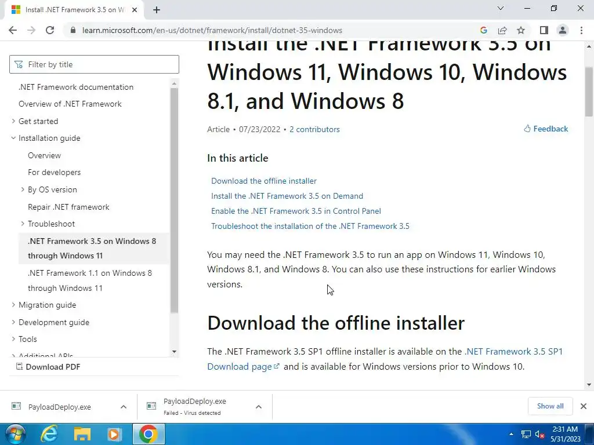
Task: Click the failed PayloadDeploy.exe virus detected item
Action: click(x=195, y=407)
